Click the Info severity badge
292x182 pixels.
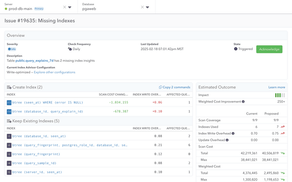(12, 49)
